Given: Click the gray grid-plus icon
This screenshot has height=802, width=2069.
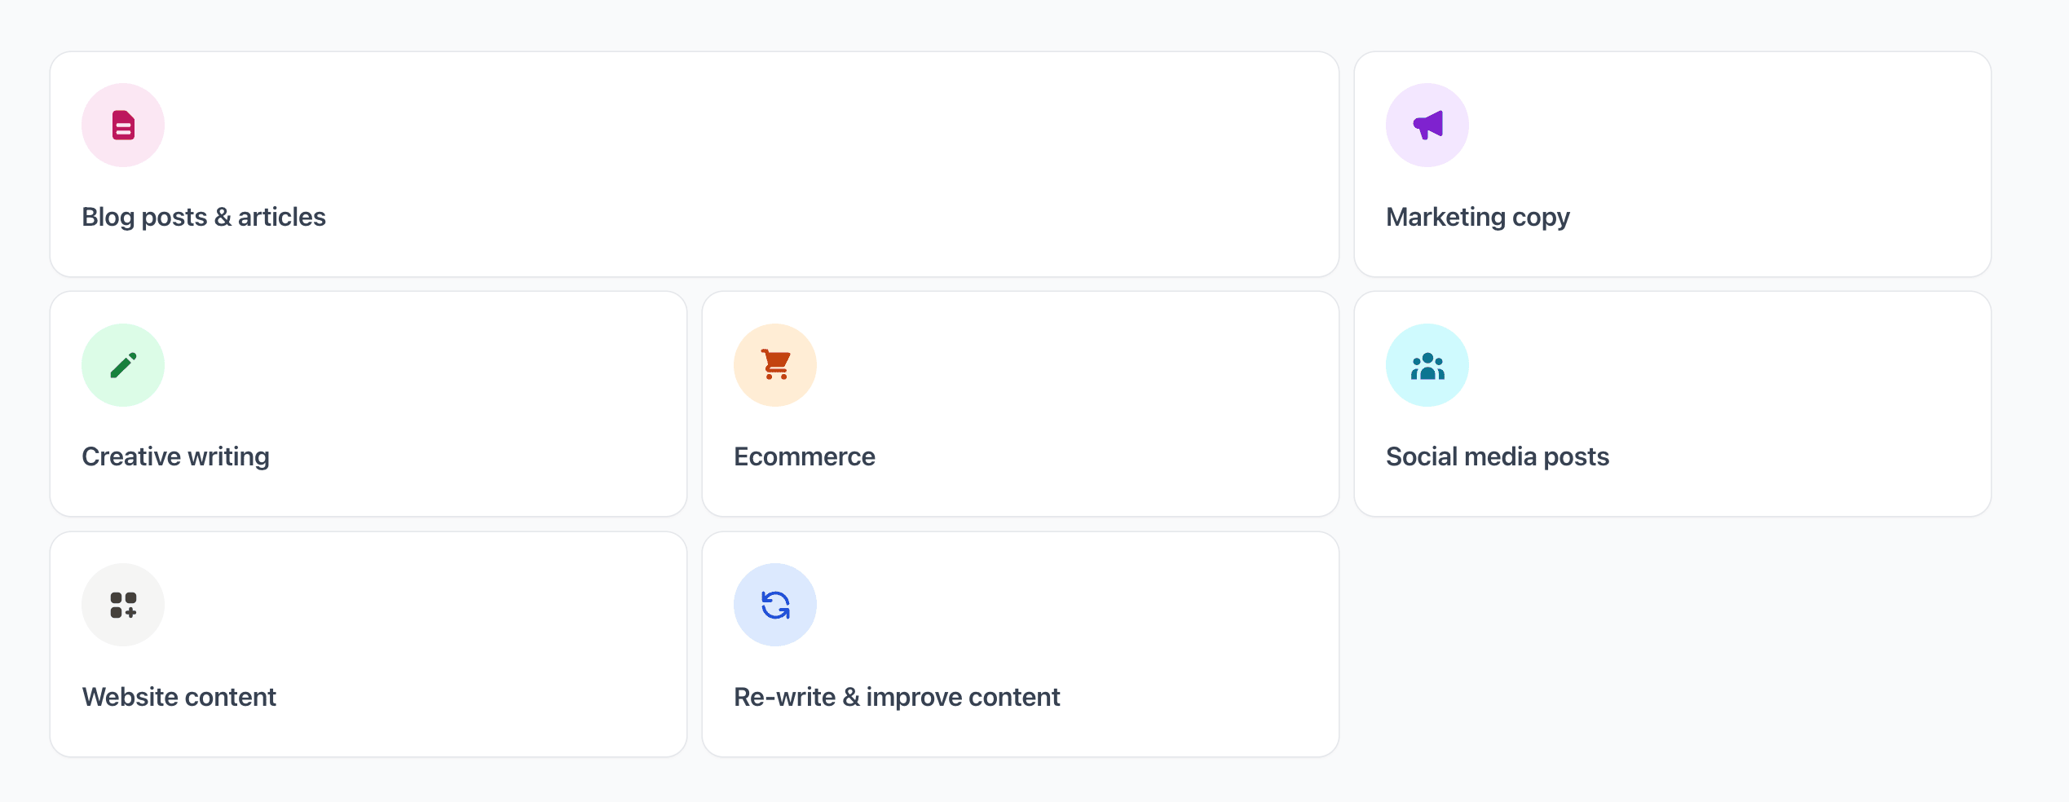Looking at the screenshot, I should [123, 605].
